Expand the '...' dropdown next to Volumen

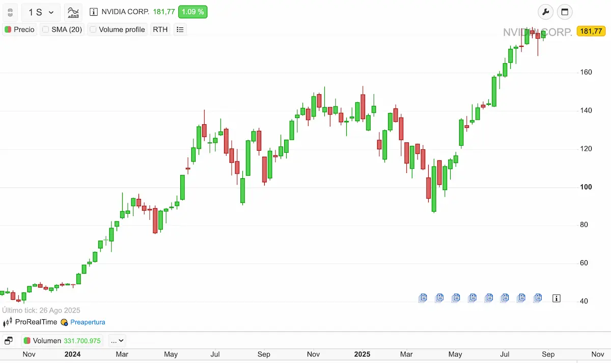coord(117,341)
